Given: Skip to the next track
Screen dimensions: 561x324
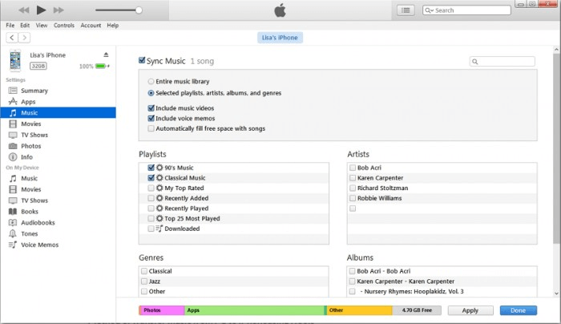Looking at the screenshot, I should click(x=59, y=10).
